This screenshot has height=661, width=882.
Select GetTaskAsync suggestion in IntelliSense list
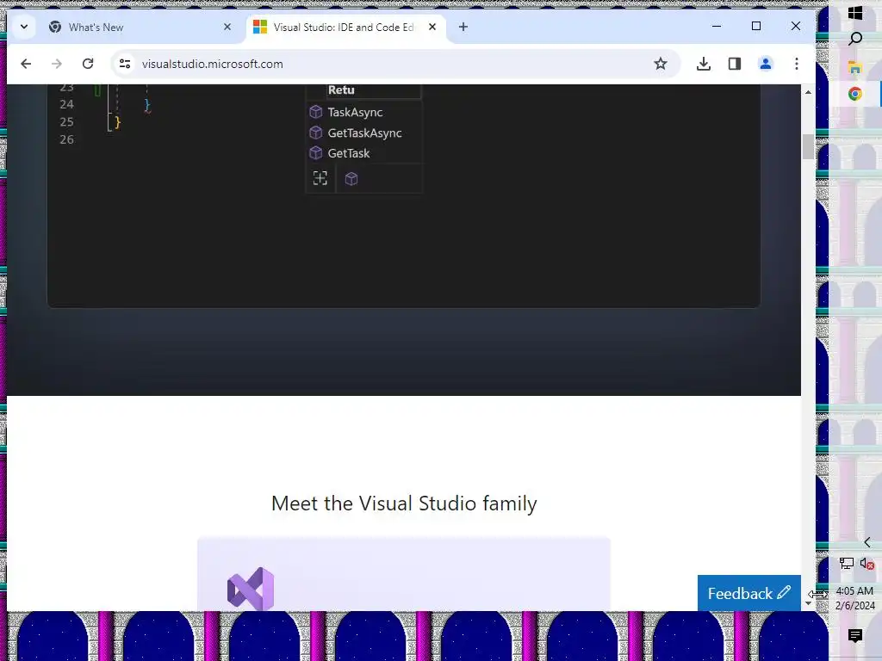[364, 133]
